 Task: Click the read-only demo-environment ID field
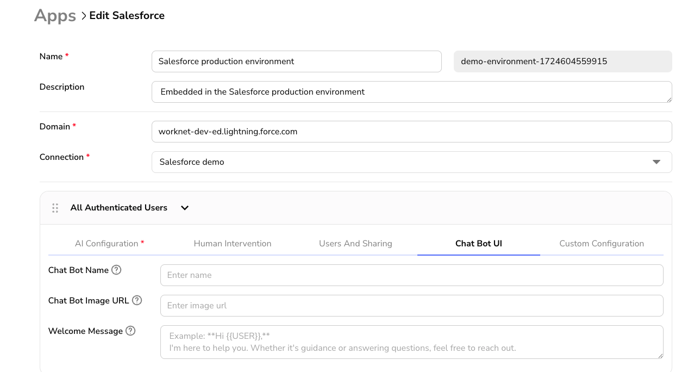pyautogui.click(x=563, y=61)
